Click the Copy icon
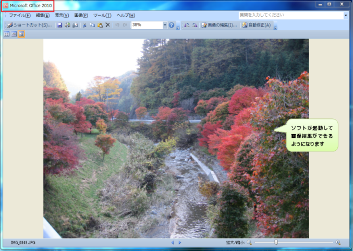This screenshot has width=353, height=251. pyautogui.click(x=92, y=25)
